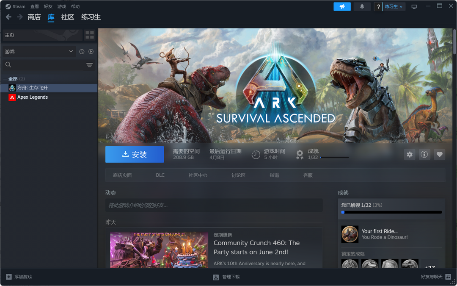Add ARK to favorites heart icon
Image resolution: width=457 pixels, height=286 pixels.
tap(440, 154)
